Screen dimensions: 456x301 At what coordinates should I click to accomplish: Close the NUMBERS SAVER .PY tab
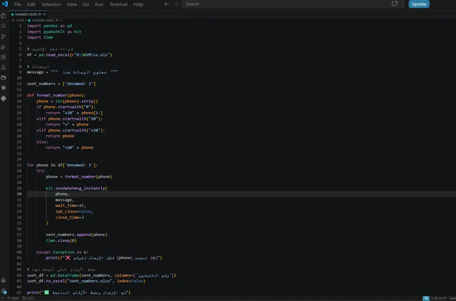point(45,14)
